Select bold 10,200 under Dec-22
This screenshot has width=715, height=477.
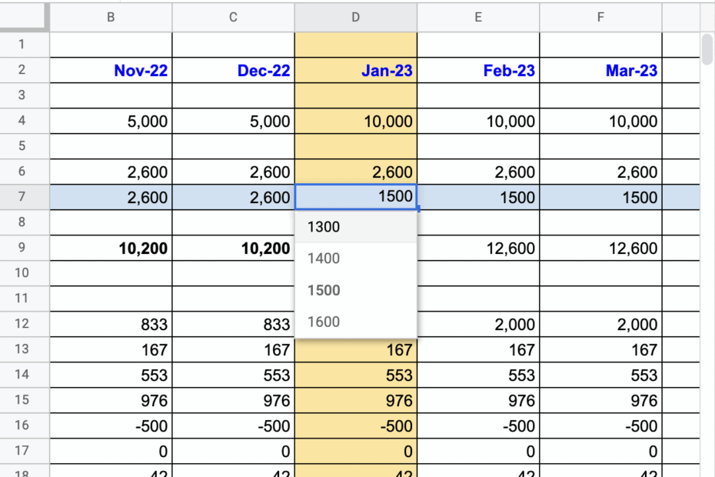(x=233, y=248)
